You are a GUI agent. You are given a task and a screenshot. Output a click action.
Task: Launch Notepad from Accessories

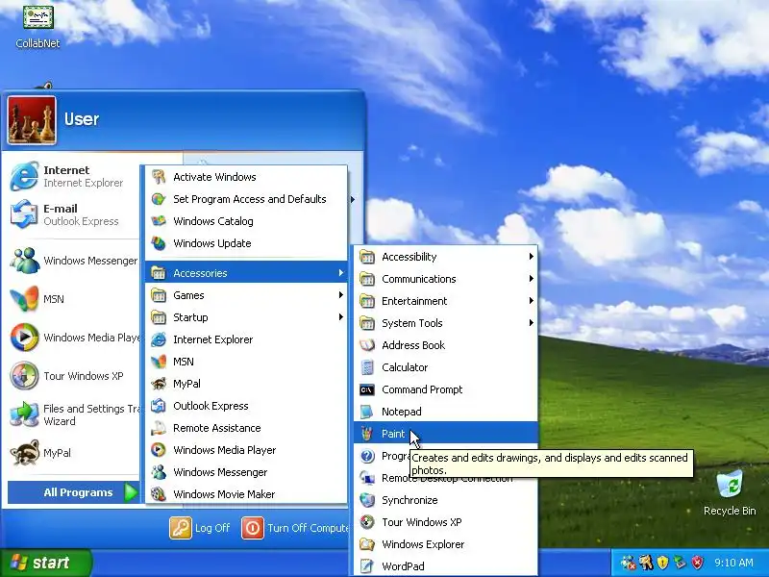(445, 412)
